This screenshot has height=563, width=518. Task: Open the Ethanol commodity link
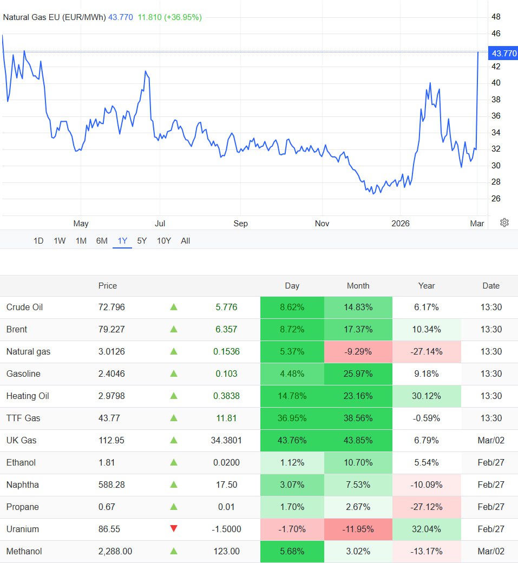tap(21, 462)
